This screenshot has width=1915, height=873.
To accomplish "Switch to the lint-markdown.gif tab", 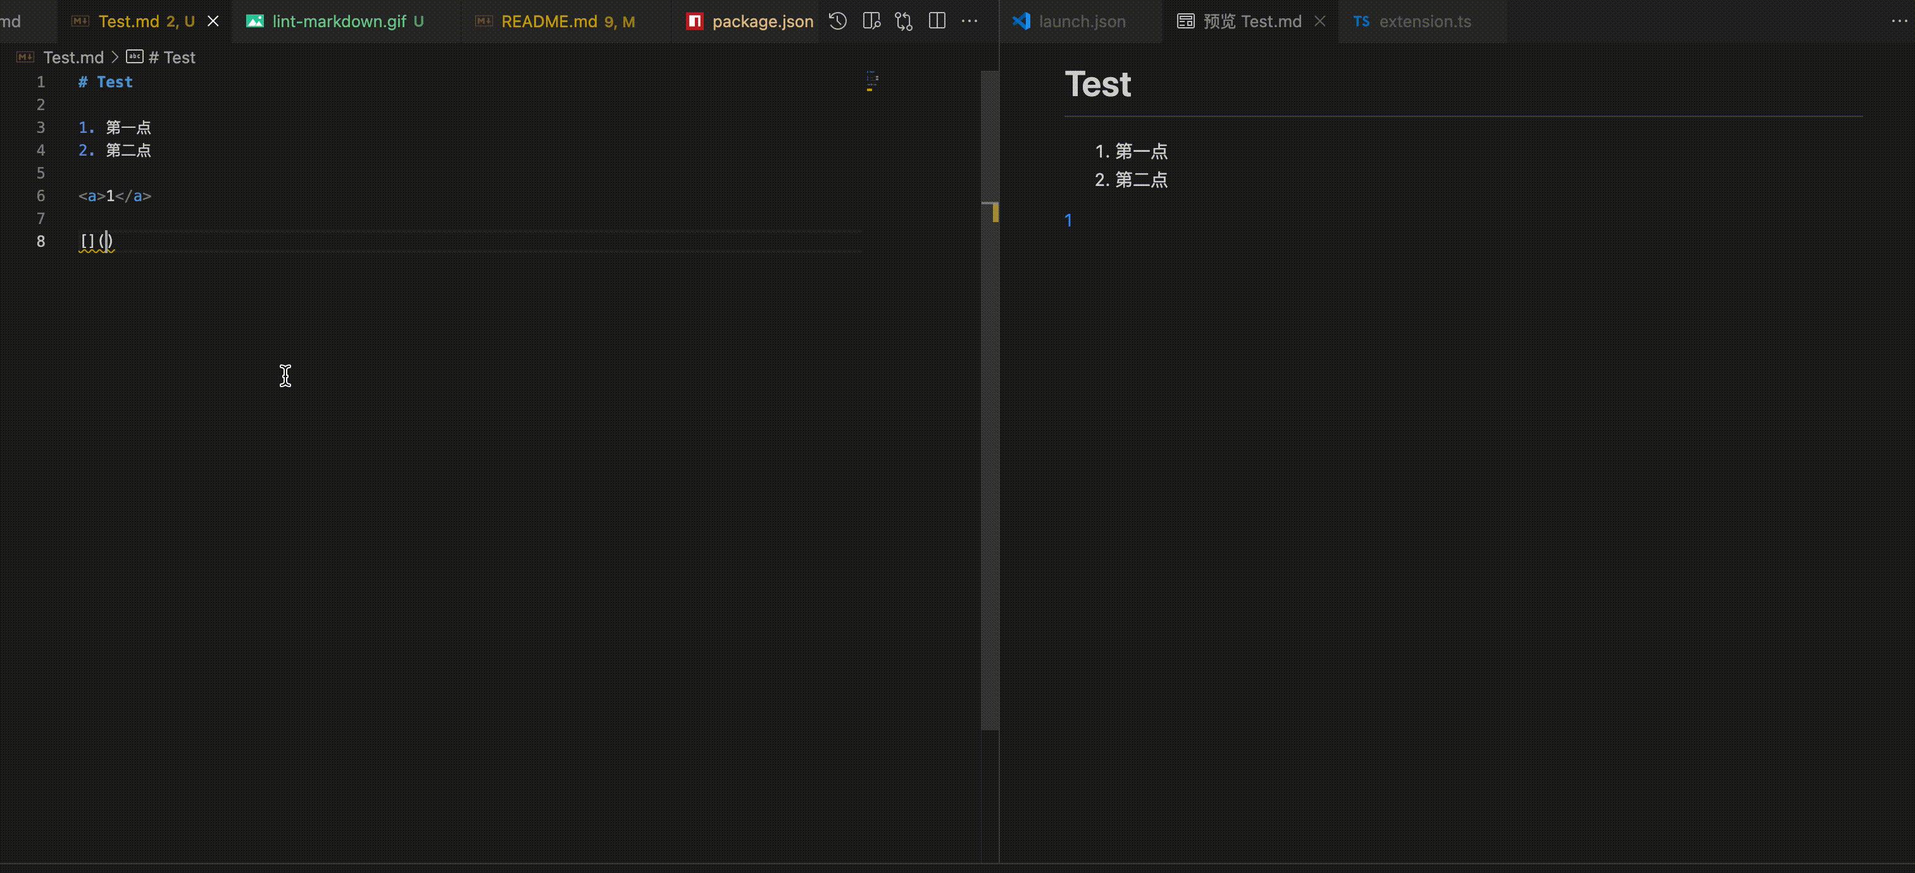I will 338,21.
